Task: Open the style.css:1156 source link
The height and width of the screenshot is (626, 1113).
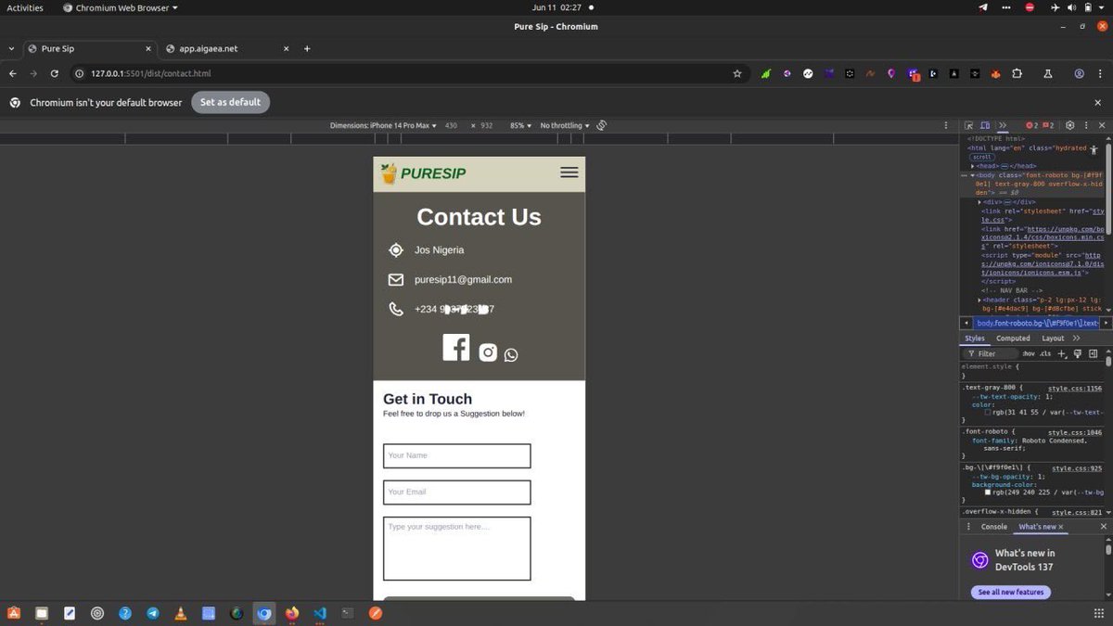Action: point(1075,389)
